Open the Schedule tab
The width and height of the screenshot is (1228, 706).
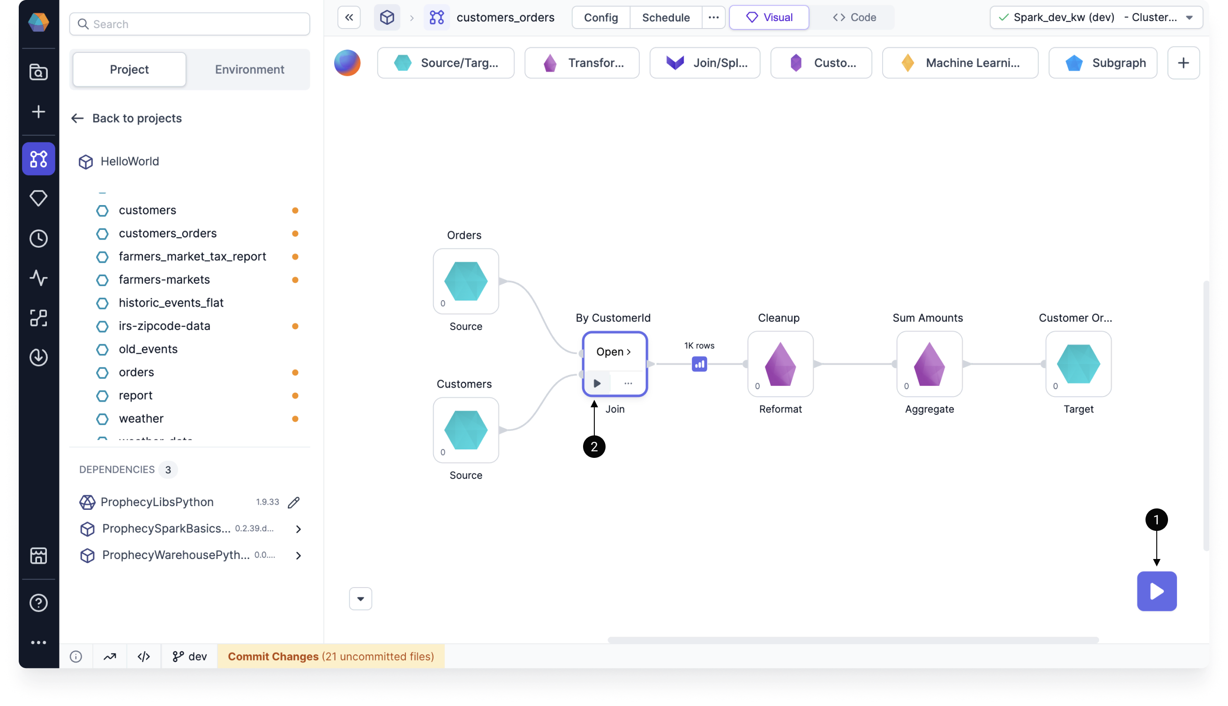[x=666, y=17]
